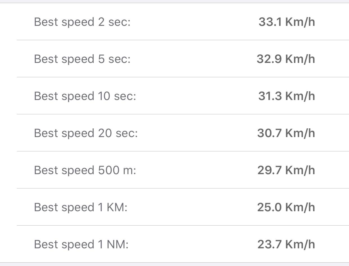Select the 29.7 speed number
The height and width of the screenshot is (266, 349).
click(269, 170)
